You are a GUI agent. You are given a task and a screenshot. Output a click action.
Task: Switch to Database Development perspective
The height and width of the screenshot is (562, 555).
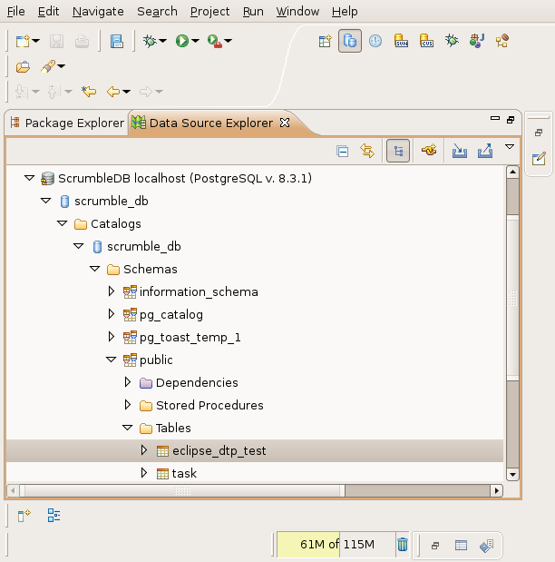350,41
